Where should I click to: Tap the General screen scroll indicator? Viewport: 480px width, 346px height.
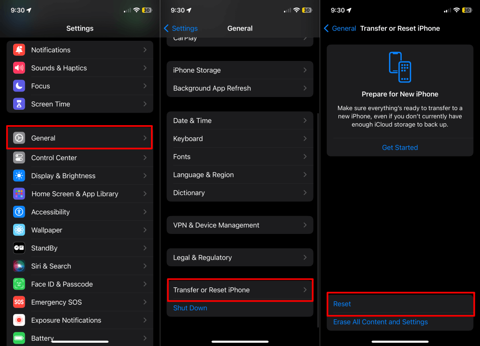[x=318, y=220]
